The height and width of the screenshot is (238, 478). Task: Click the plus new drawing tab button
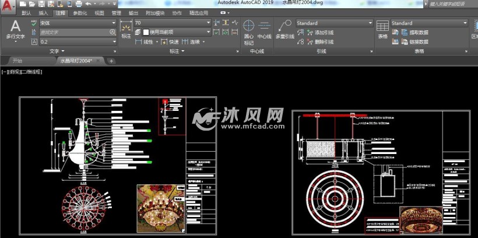pos(111,61)
